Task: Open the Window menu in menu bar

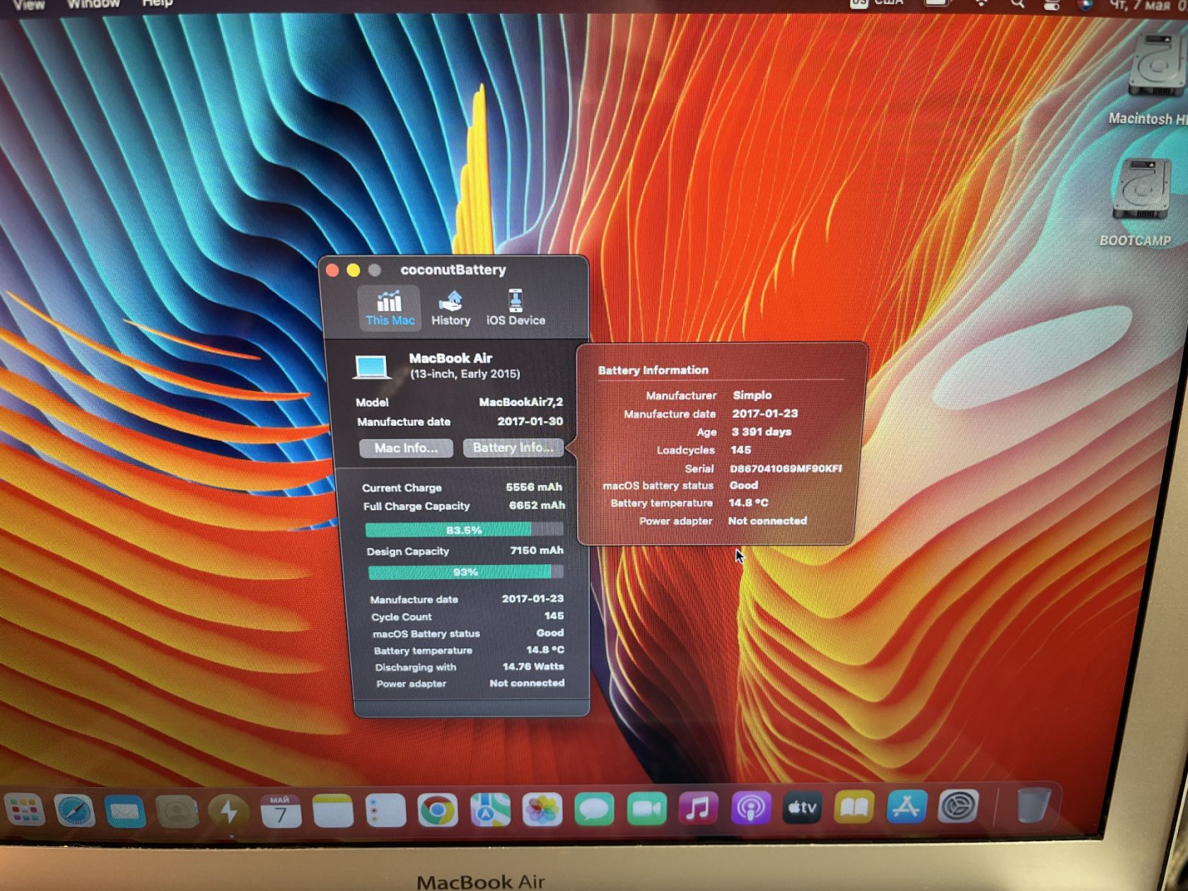Action: [x=93, y=4]
